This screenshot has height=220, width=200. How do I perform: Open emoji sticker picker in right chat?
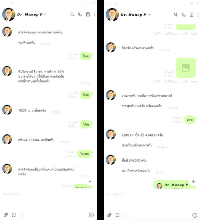pyautogui.click(x=195, y=215)
